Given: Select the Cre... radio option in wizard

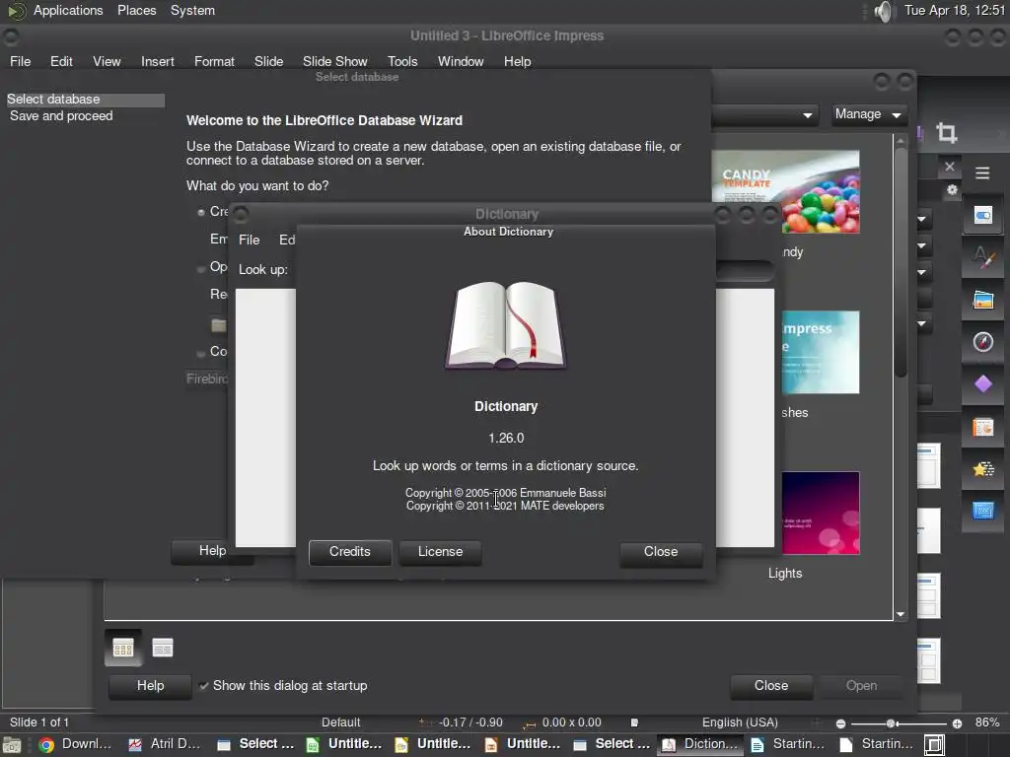Looking at the screenshot, I should pyautogui.click(x=201, y=212).
